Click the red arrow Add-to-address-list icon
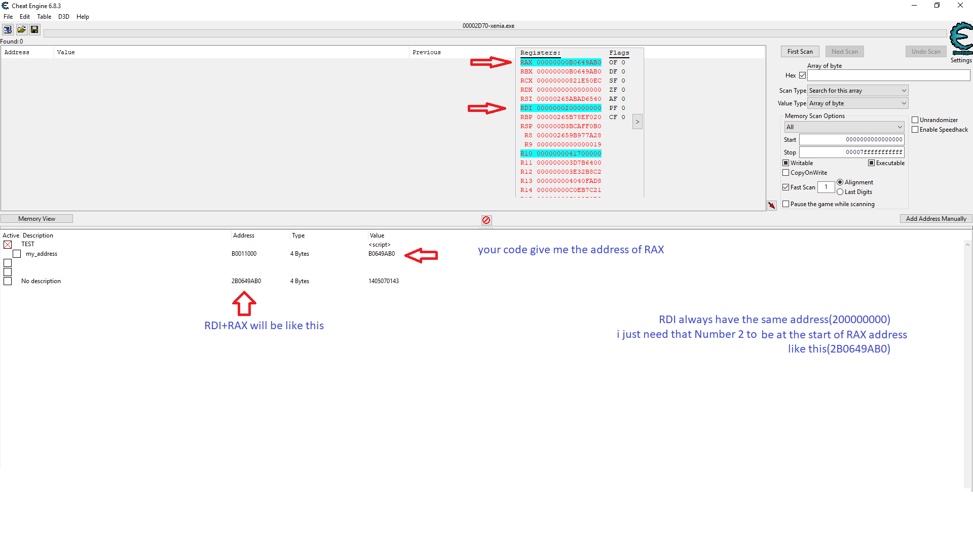Viewport: 973px width, 547px height. pos(771,205)
